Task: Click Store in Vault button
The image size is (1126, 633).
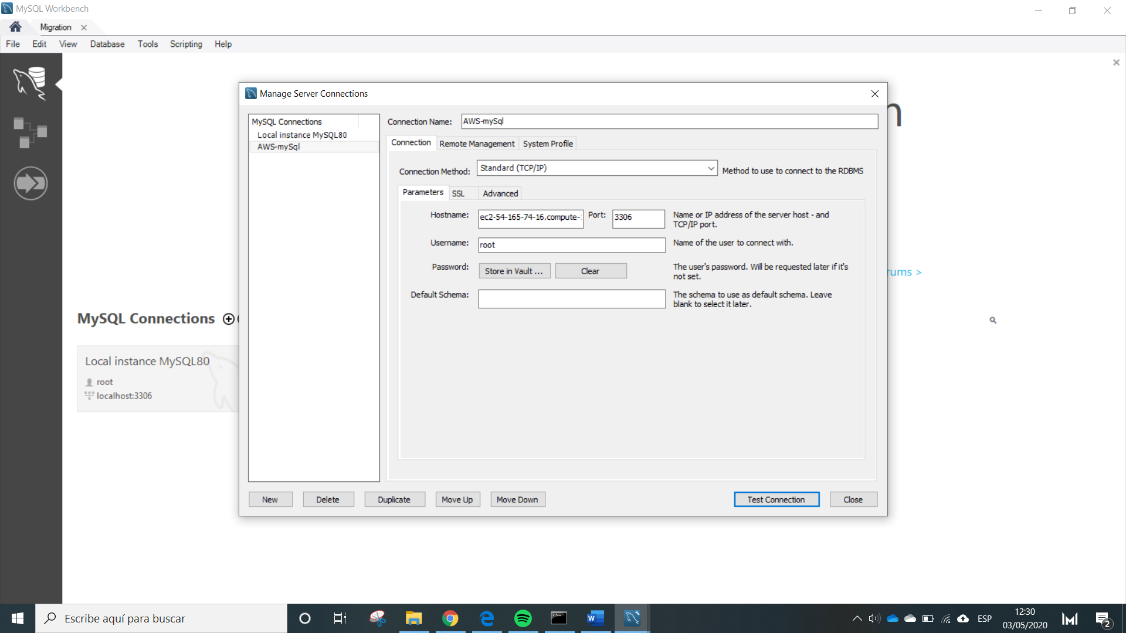Action: (514, 271)
